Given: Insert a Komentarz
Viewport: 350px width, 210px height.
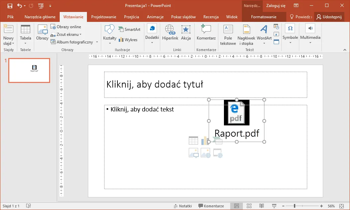Looking at the screenshot, I should click(206, 33).
